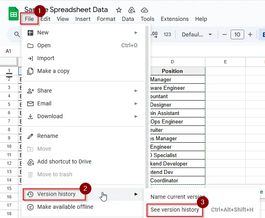Click the Position header cell
The image size is (265, 218).
coord(178,71)
